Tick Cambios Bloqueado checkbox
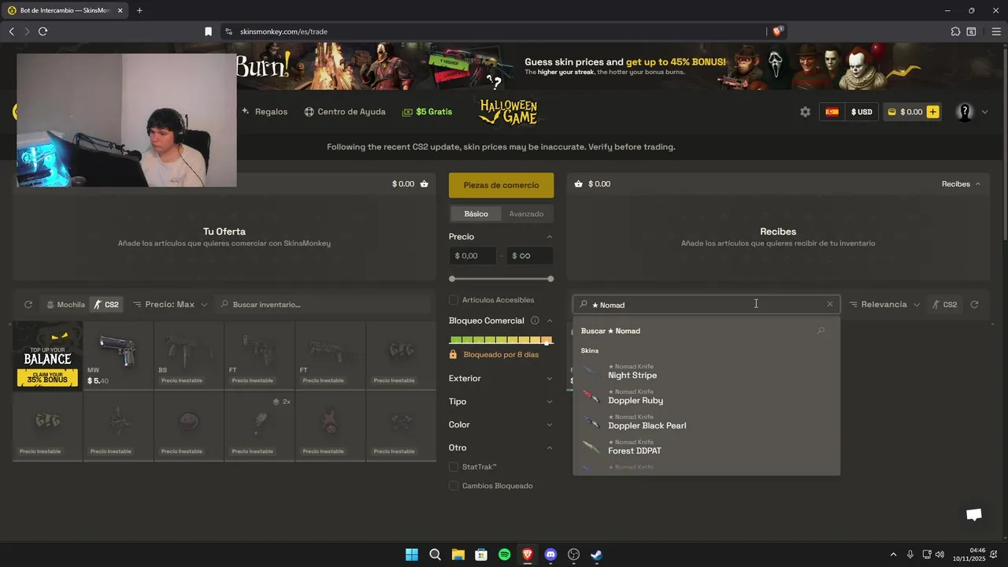 (x=454, y=486)
